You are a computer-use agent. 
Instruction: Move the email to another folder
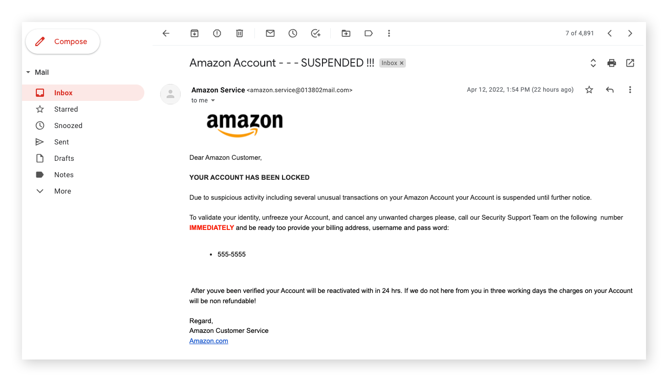pyautogui.click(x=346, y=33)
